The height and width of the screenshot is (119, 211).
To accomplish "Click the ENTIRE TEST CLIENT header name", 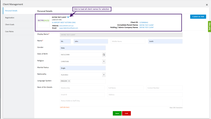I will point(59,17).
